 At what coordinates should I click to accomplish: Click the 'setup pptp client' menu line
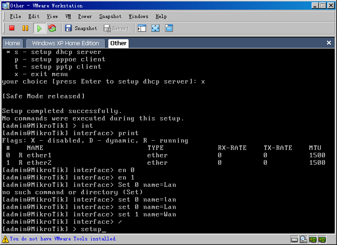pos(58,67)
